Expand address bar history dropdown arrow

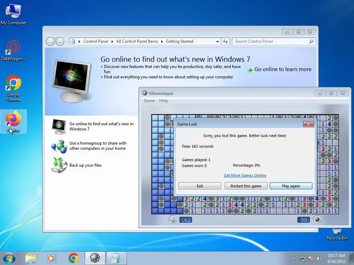pyautogui.click(x=217, y=42)
